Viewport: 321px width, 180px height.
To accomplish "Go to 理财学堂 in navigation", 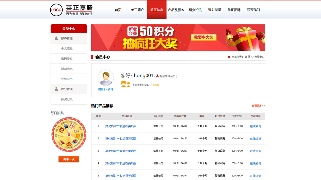I will pyautogui.click(x=215, y=10).
